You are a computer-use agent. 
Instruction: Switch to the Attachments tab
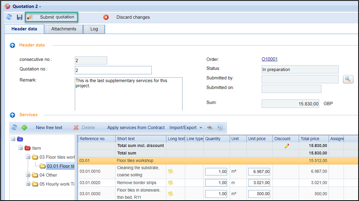[64, 29]
